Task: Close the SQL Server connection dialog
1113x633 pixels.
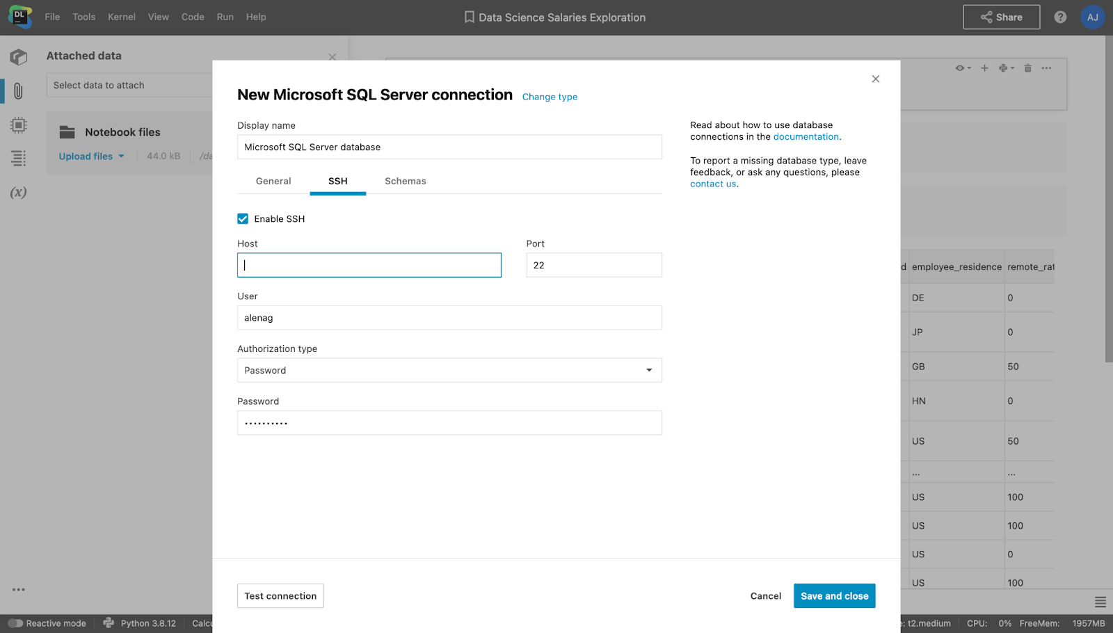Action: pyautogui.click(x=876, y=79)
